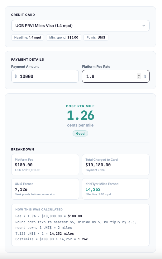The height and width of the screenshot is (259, 162).
Task: Click the 'Points: UNI$' chip
Action: click(96, 38)
